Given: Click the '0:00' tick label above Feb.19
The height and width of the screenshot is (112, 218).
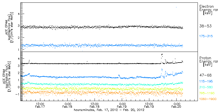Looking at the screenshot, I should [122, 104].
